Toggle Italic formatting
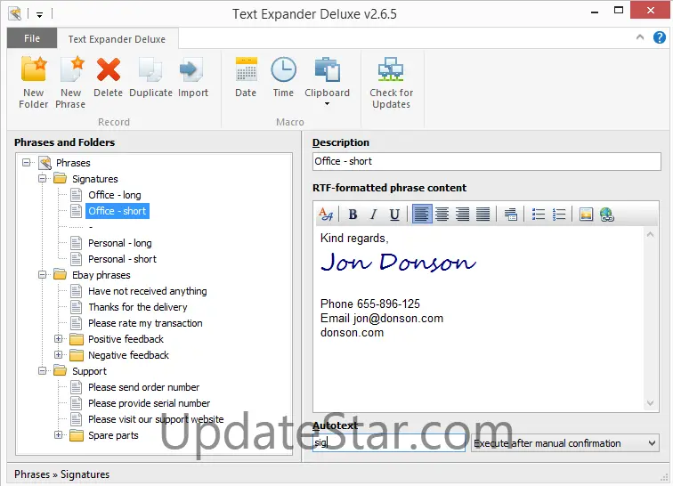673x486 pixels. tap(373, 214)
